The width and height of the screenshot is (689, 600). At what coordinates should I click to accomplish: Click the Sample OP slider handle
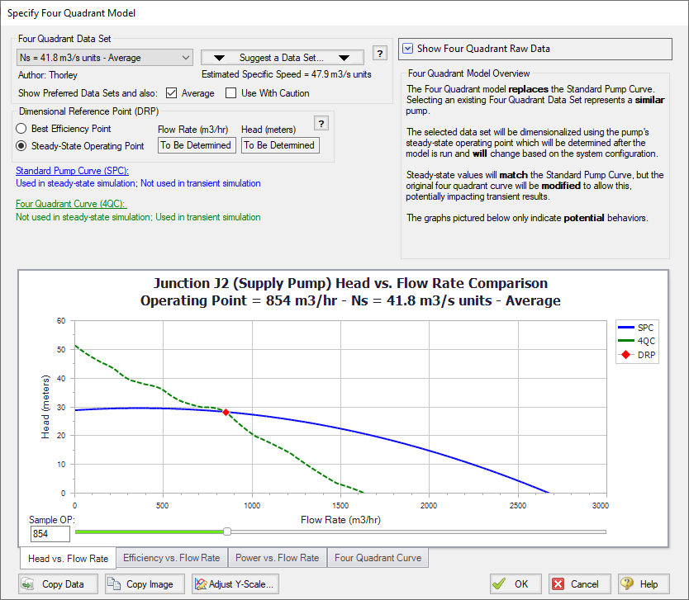227,531
